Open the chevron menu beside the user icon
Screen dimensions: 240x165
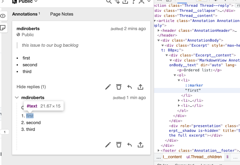tap(149, 1)
